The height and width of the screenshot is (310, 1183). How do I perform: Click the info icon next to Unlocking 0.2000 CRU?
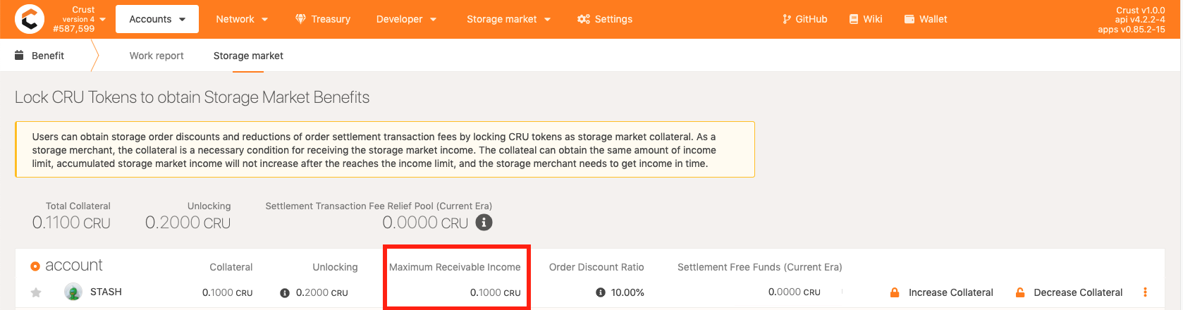[x=285, y=293]
